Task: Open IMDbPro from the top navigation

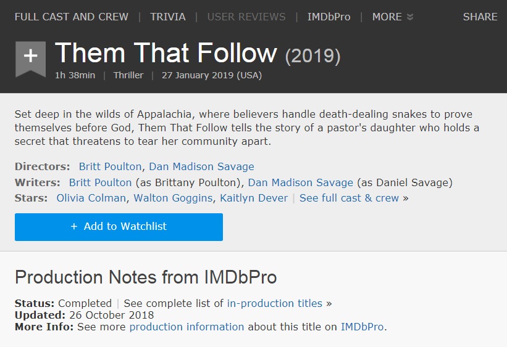Action: click(329, 17)
